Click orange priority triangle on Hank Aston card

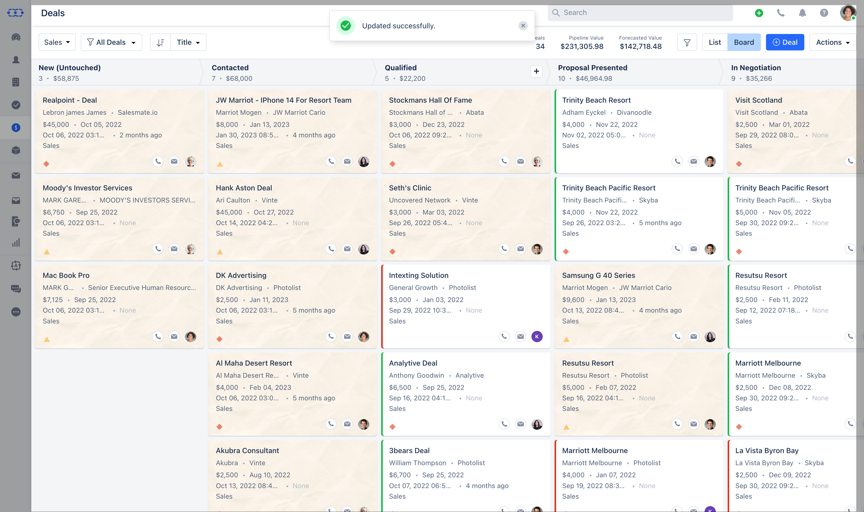(x=220, y=252)
